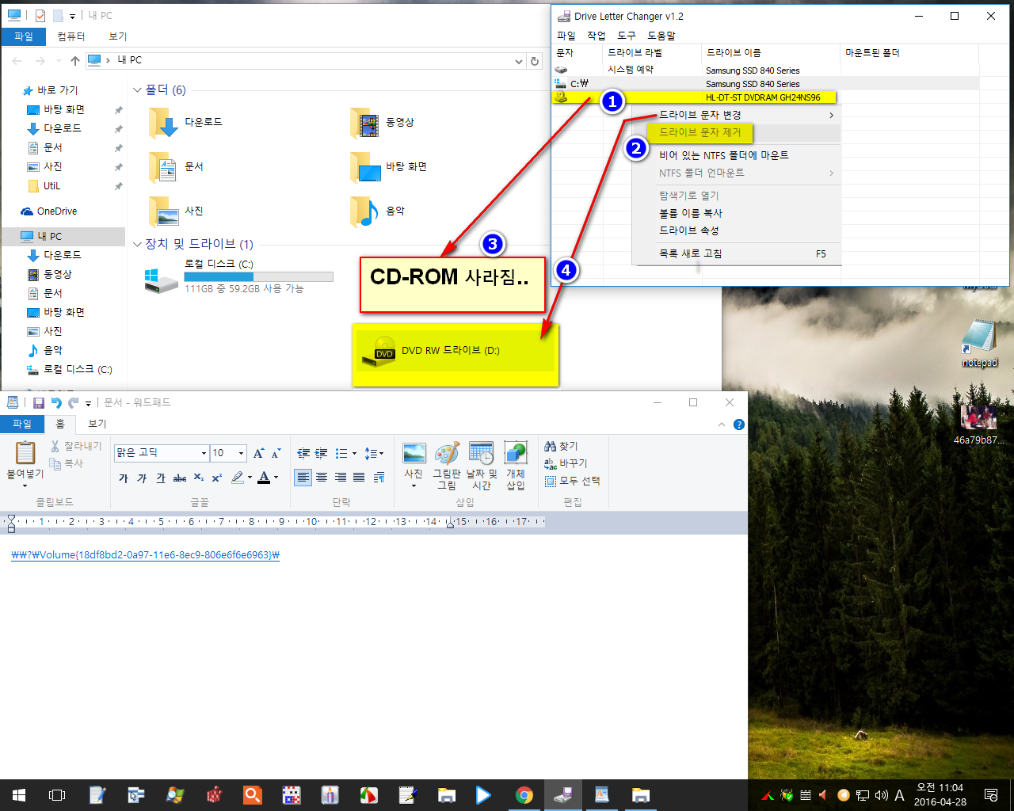Image resolution: width=1014 pixels, height=811 pixels.
Task: Toggle underline formatting in WordPad
Action: [161, 478]
